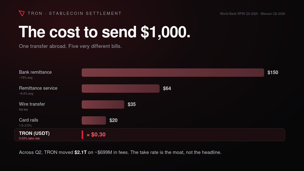Image resolution: width=304 pixels, height=171 pixels.
Task: Click the Card rails bar
Action: [94, 120]
